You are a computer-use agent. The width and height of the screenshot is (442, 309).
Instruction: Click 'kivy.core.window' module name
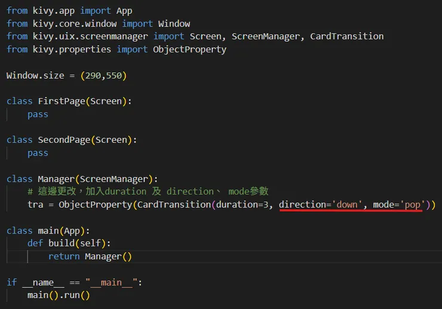75,24
